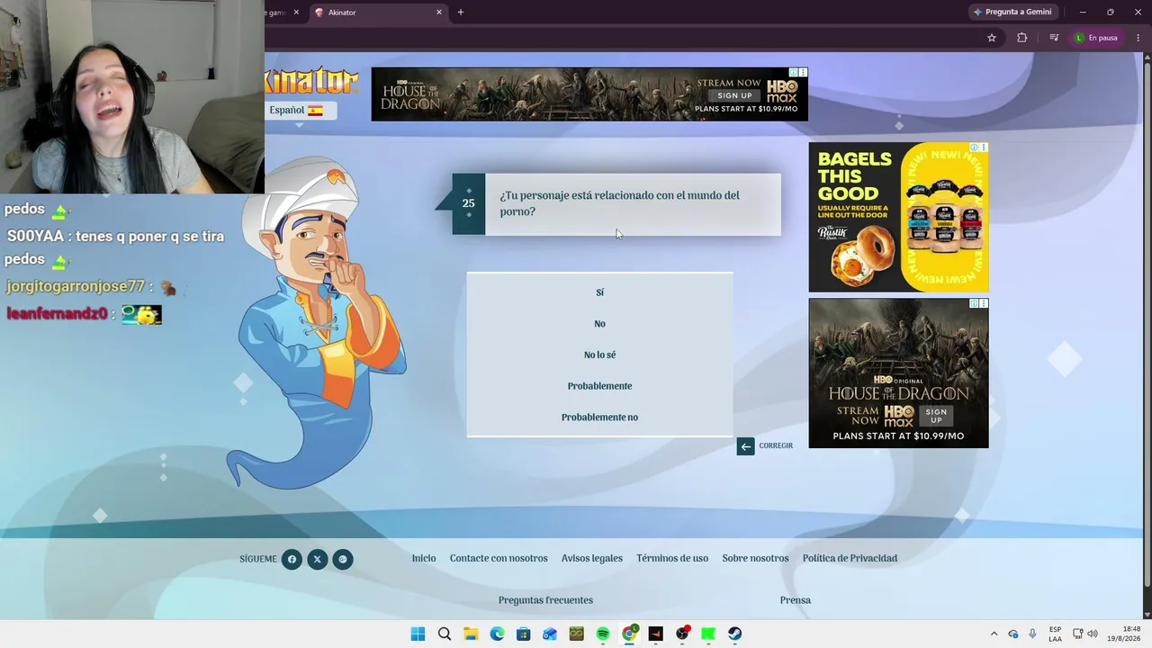
Task: Open the Avisos legales link
Action: click(x=592, y=559)
